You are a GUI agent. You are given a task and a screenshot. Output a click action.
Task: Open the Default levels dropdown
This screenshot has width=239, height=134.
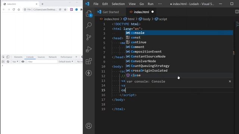pos(66,61)
